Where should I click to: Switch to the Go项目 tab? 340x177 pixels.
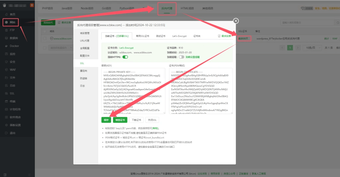click(107, 8)
